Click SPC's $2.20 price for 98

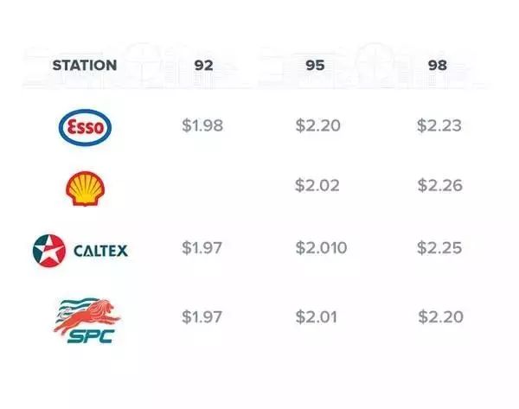click(439, 316)
